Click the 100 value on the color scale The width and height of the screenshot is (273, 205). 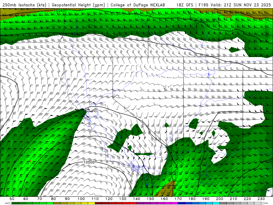[x=81, y=199]
